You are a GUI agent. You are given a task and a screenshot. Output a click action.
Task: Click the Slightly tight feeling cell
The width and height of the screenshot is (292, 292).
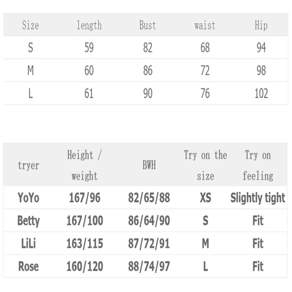click(258, 198)
